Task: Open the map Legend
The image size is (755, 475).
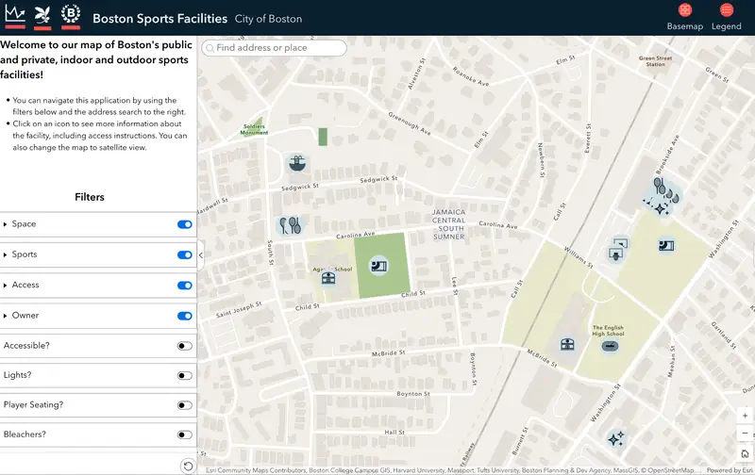Action: pyautogui.click(x=726, y=17)
